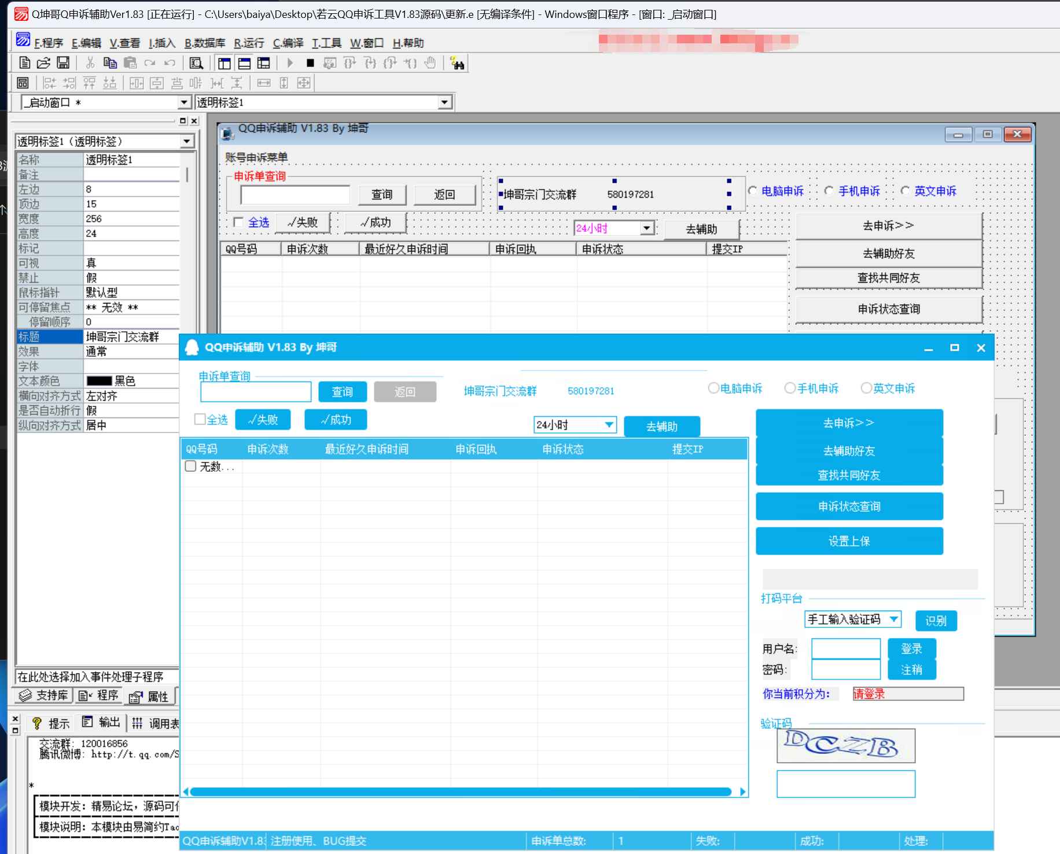Click the blue 设置上保 button
This screenshot has width=1060, height=854.
pos(849,541)
